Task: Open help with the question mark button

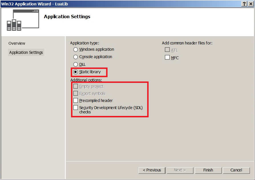Action: pos(244,4)
